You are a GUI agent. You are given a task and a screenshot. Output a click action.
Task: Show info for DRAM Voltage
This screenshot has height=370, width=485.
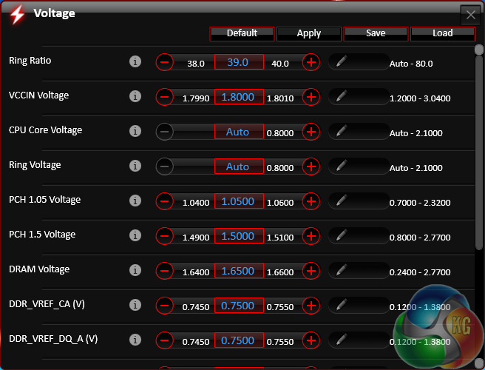135,270
